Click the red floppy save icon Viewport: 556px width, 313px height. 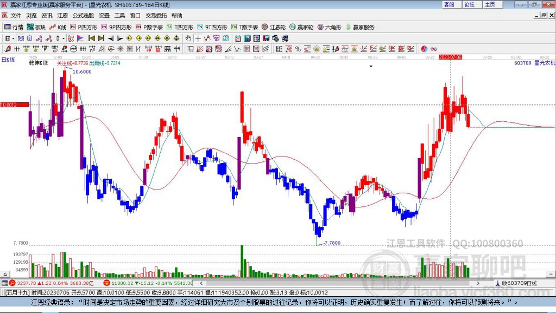[266, 38]
